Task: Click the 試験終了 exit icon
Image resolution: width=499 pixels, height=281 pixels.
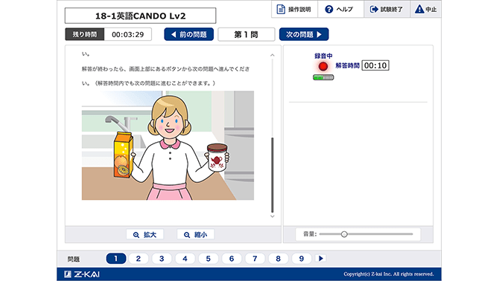Action: 374,9
